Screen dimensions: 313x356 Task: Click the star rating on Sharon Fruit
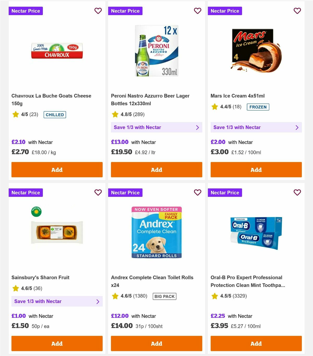coord(15,288)
